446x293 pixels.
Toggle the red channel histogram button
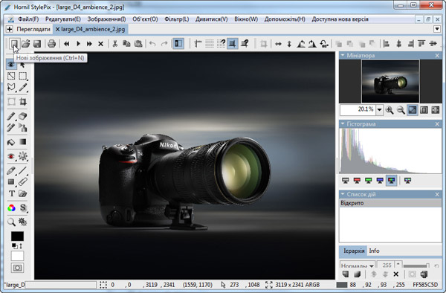pyautogui.click(x=357, y=181)
